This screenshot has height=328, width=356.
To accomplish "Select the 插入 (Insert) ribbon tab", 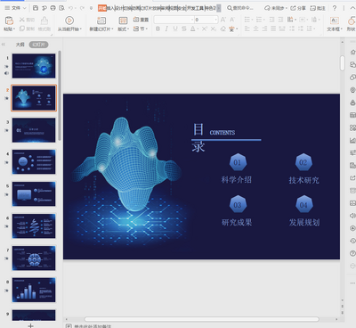I will tap(110, 8).
